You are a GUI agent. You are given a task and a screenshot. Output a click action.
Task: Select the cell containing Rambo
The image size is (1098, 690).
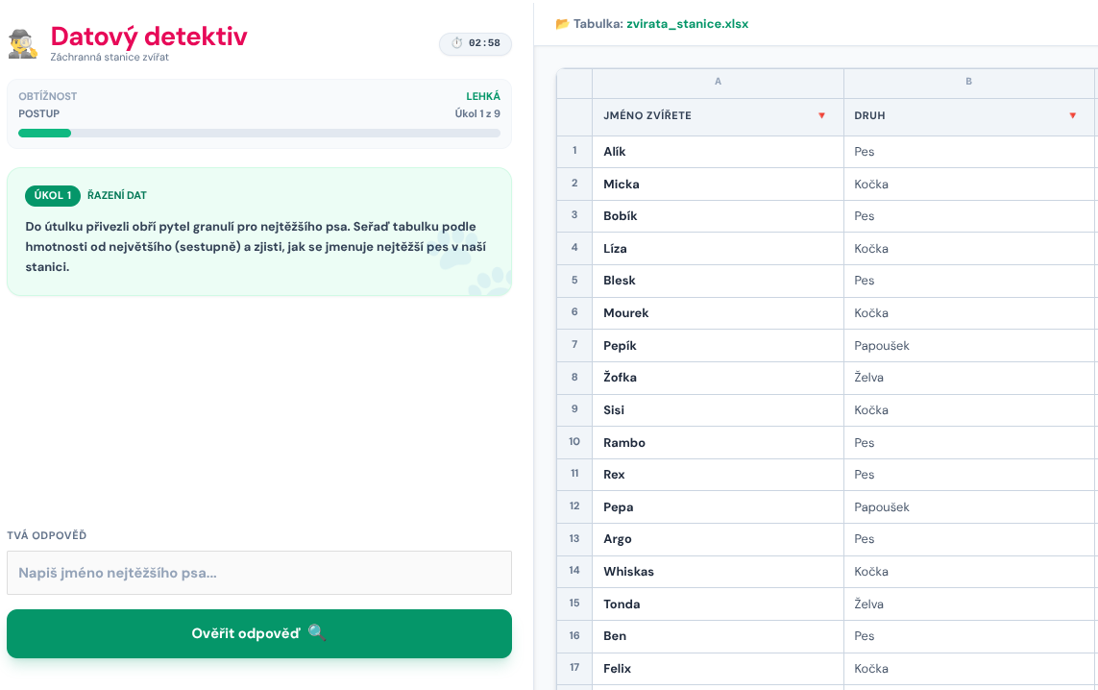(718, 442)
